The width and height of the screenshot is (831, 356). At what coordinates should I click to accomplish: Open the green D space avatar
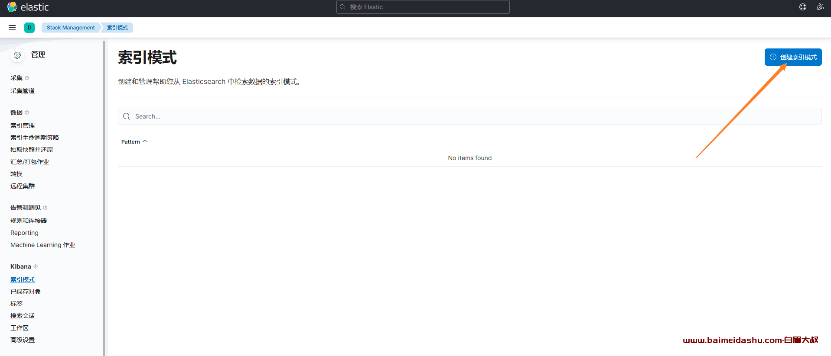click(29, 28)
